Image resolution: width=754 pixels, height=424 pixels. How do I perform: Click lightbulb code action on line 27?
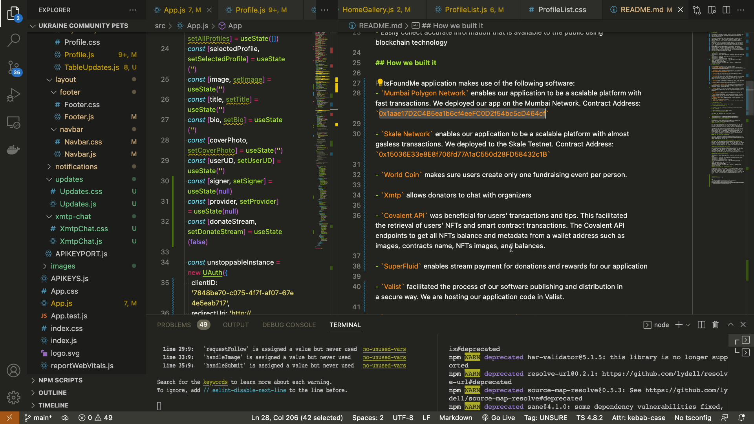tap(380, 82)
